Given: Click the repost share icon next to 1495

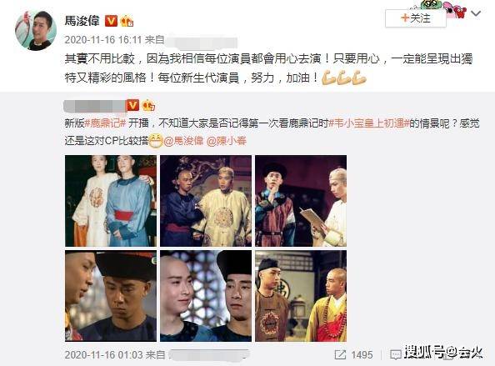Looking at the screenshot, I should [x=340, y=354].
